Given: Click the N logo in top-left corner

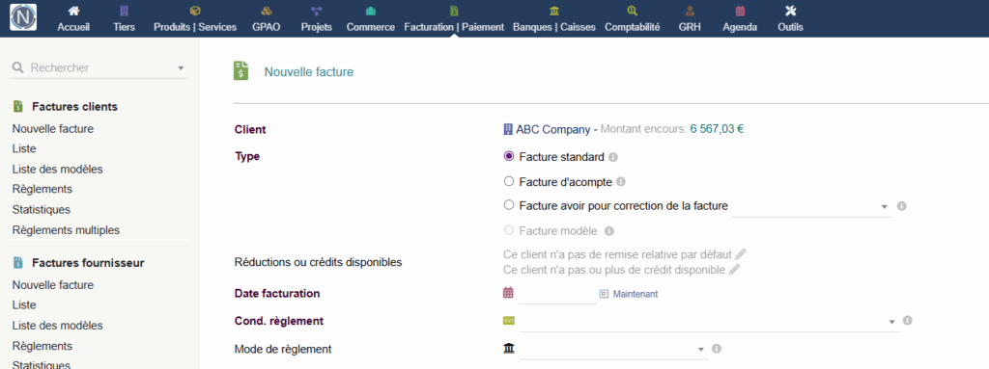Looking at the screenshot, I should tap(23, 17).
